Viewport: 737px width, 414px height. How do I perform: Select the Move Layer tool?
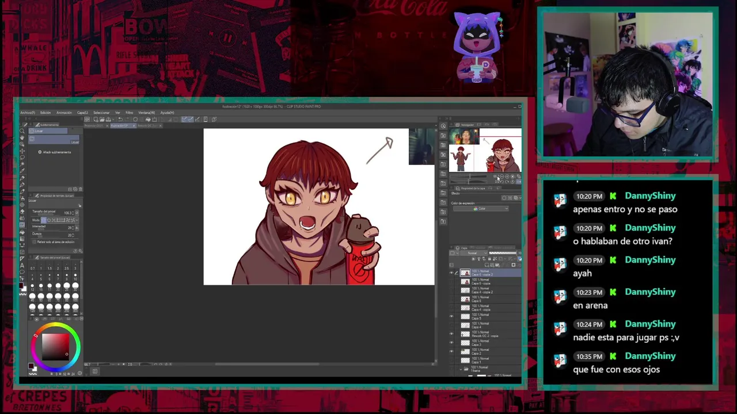point(22,151)
